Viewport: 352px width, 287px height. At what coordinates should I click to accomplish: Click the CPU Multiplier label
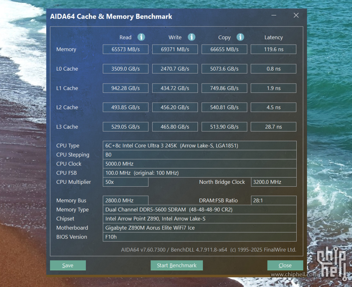click(x=74, y=182)
